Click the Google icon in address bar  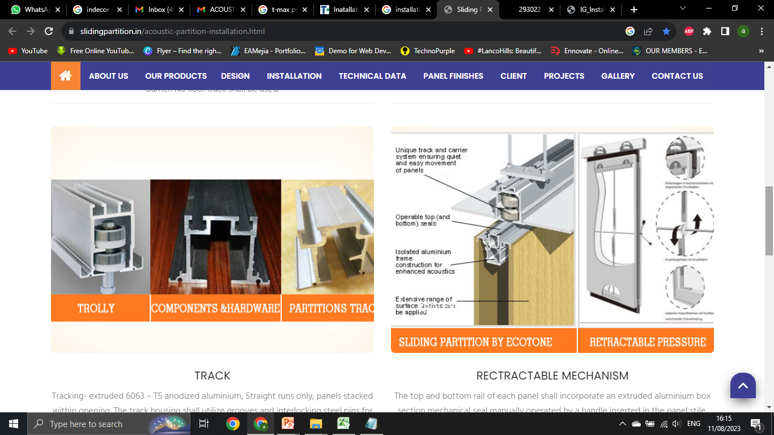click(x=630, y=31)
